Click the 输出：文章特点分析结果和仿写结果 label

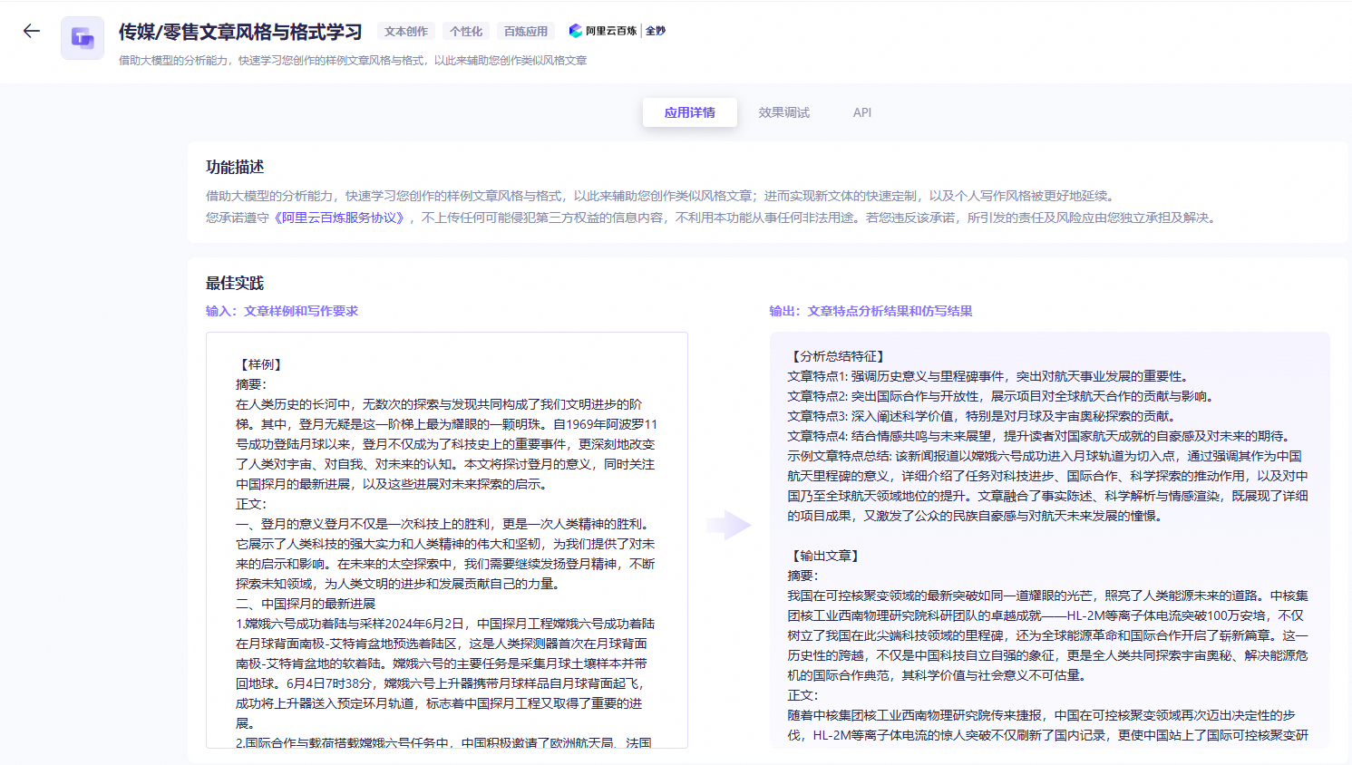[x=871, y=311]
